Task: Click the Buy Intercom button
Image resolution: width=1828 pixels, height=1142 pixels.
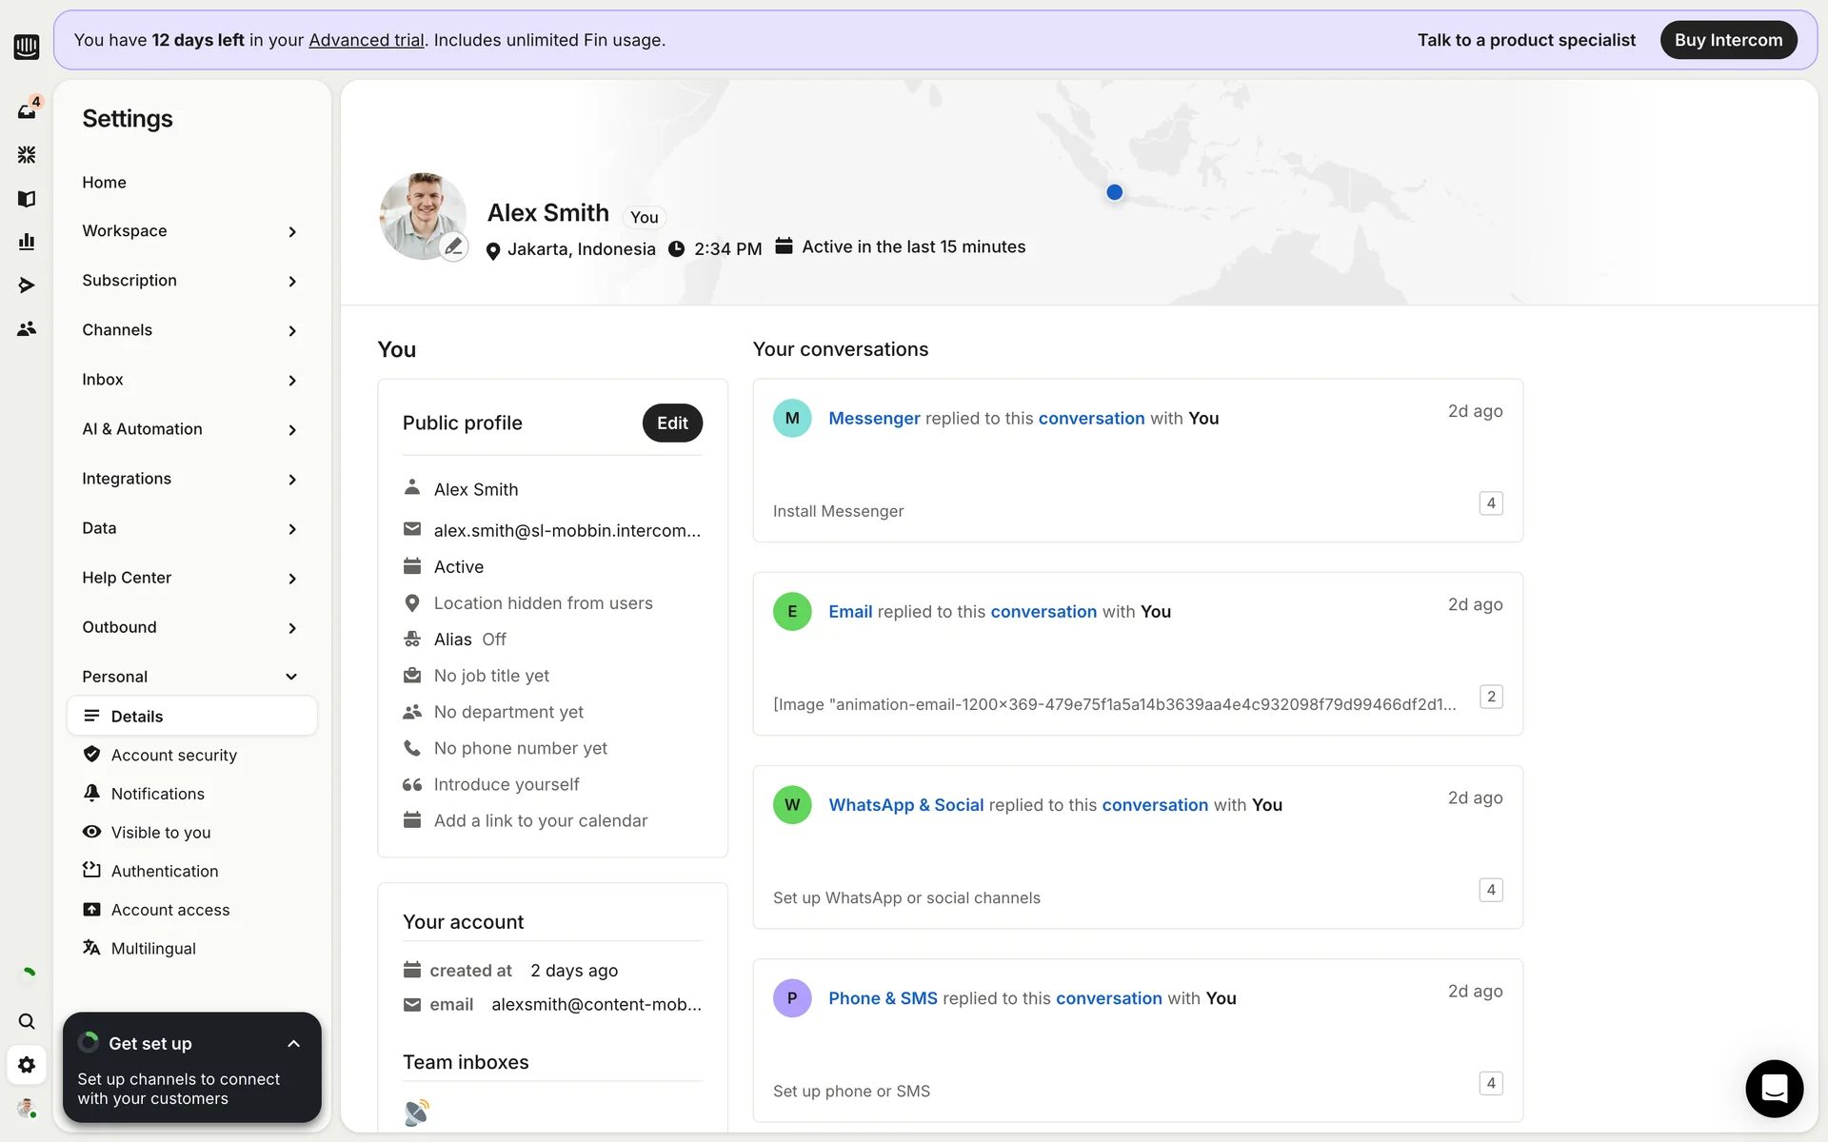Action: pos(1728,40)
